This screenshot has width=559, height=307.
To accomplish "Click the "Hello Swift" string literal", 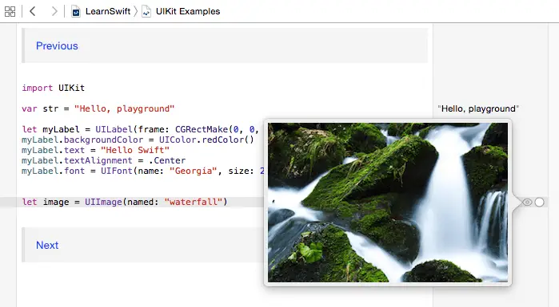I will coord(135,150).
